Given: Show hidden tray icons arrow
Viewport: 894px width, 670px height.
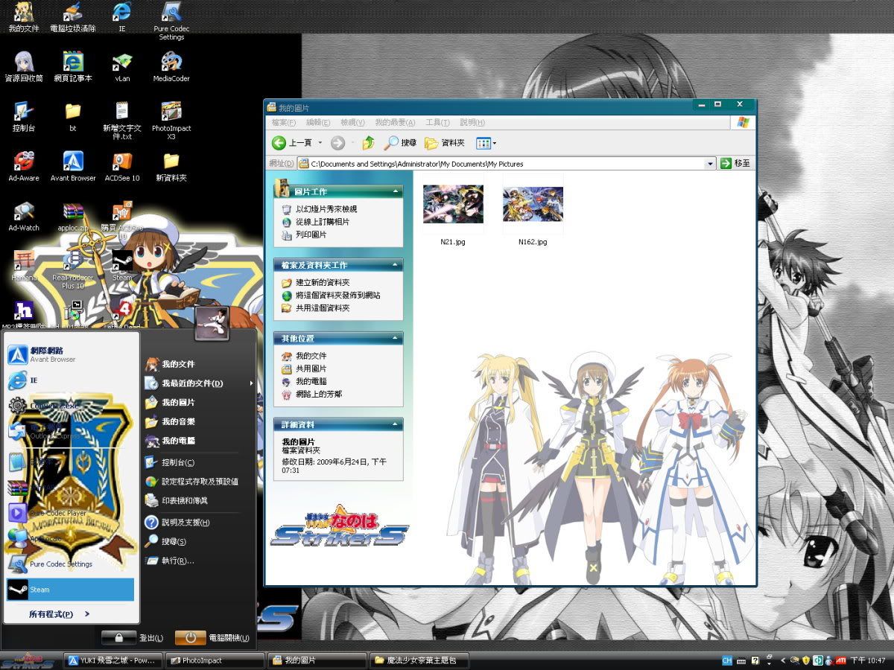Looking at the screenshot, I should 782,660.
